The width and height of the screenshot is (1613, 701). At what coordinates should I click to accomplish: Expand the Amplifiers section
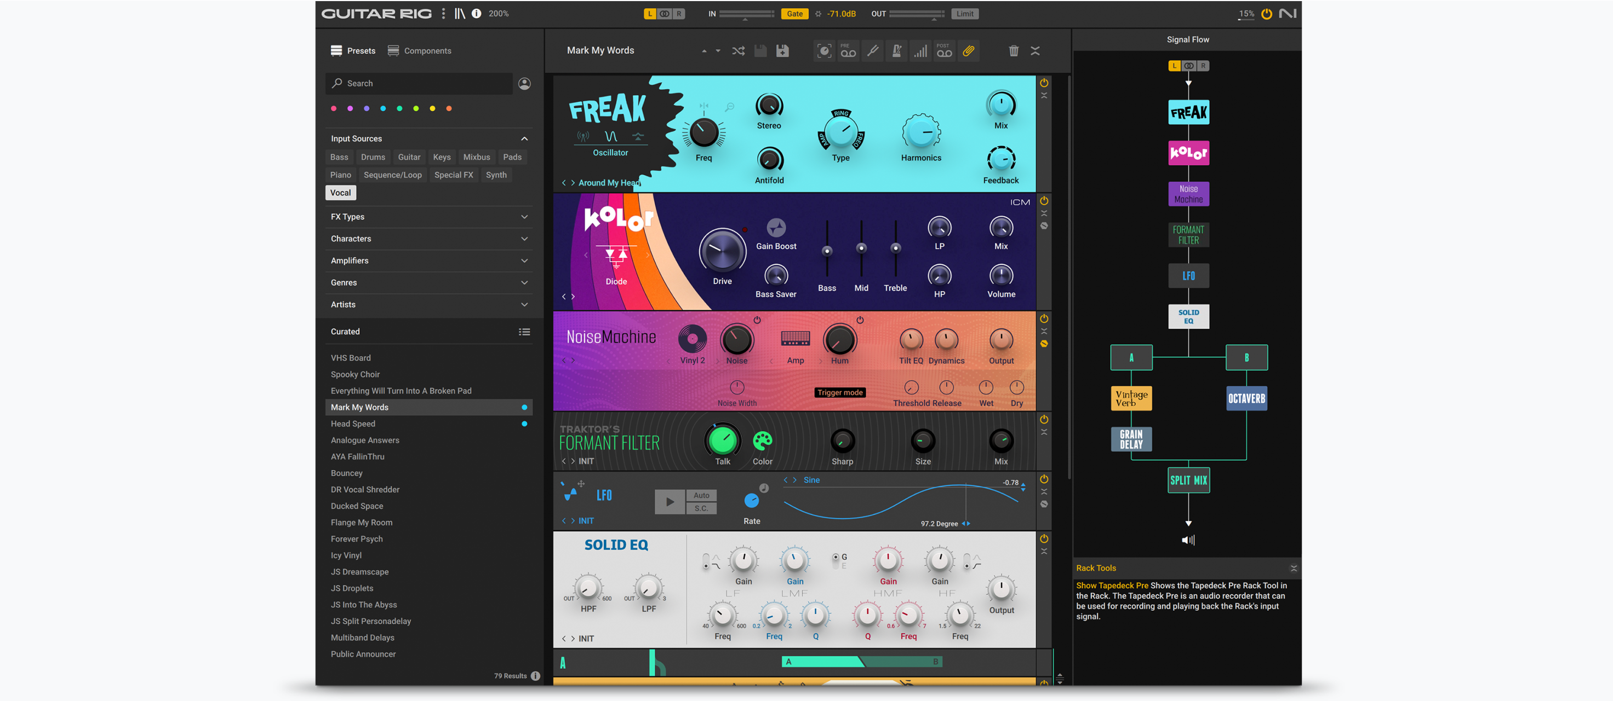525,261
